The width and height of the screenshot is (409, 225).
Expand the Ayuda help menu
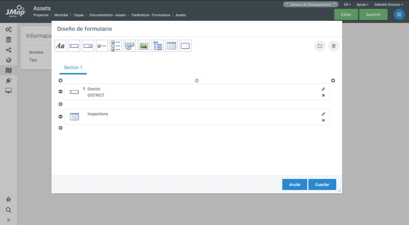(x=362, y=5)
